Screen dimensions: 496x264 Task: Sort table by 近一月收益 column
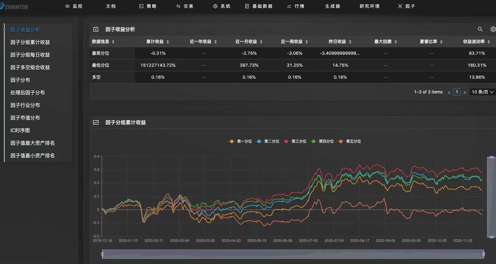pyautogui.click(x=261, y=42)
